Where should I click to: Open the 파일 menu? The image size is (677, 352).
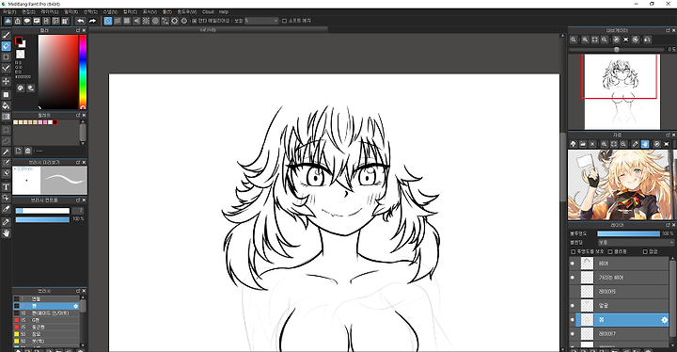pyautogui.click(x=9, y=12)
